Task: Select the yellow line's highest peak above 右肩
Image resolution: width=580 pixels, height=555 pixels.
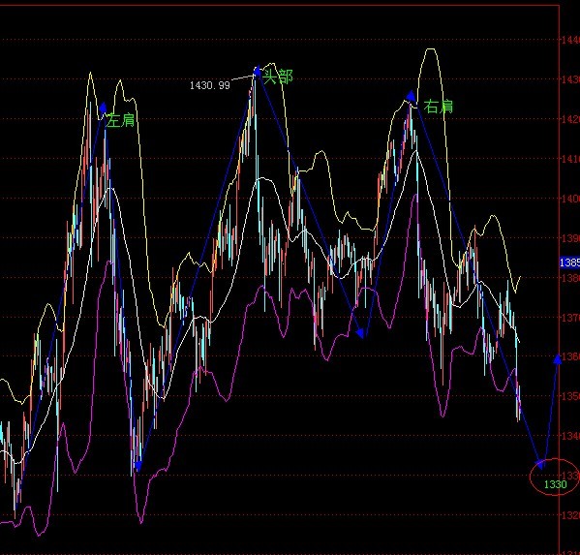Action: click(430, 49)
